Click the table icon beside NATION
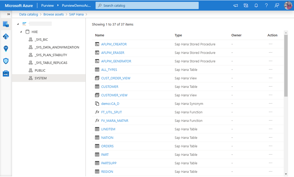 point(97,138)
